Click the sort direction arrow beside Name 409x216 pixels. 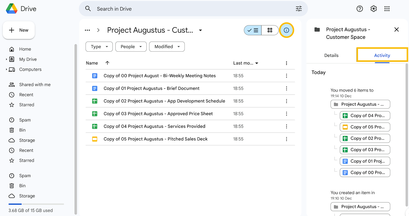pyautogui.click(x=107, y=63)
